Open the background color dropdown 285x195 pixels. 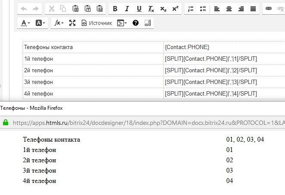(40, 23)
